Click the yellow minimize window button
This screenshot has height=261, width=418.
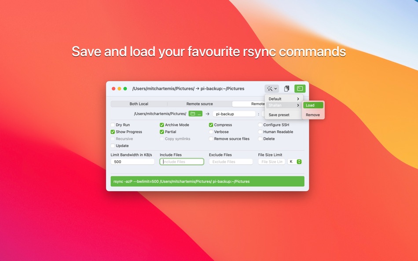(x=119, y=89)
